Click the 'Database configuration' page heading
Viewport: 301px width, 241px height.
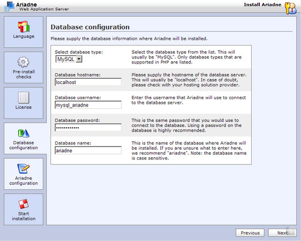point(90,27)
